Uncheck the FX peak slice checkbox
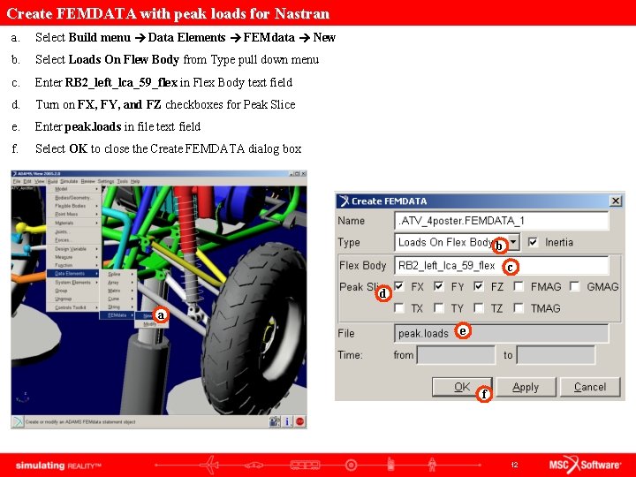The width and height of the screenshot is (636, 477). tap(399, 286)
